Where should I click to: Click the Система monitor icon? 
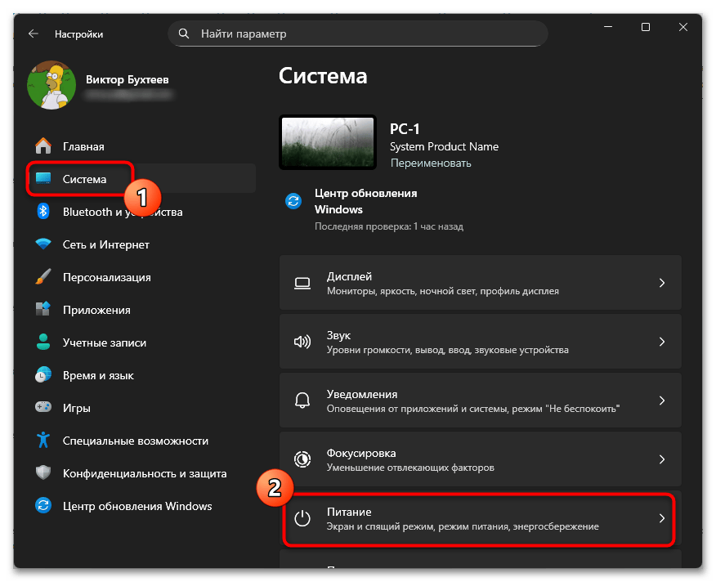pos(43,179)
